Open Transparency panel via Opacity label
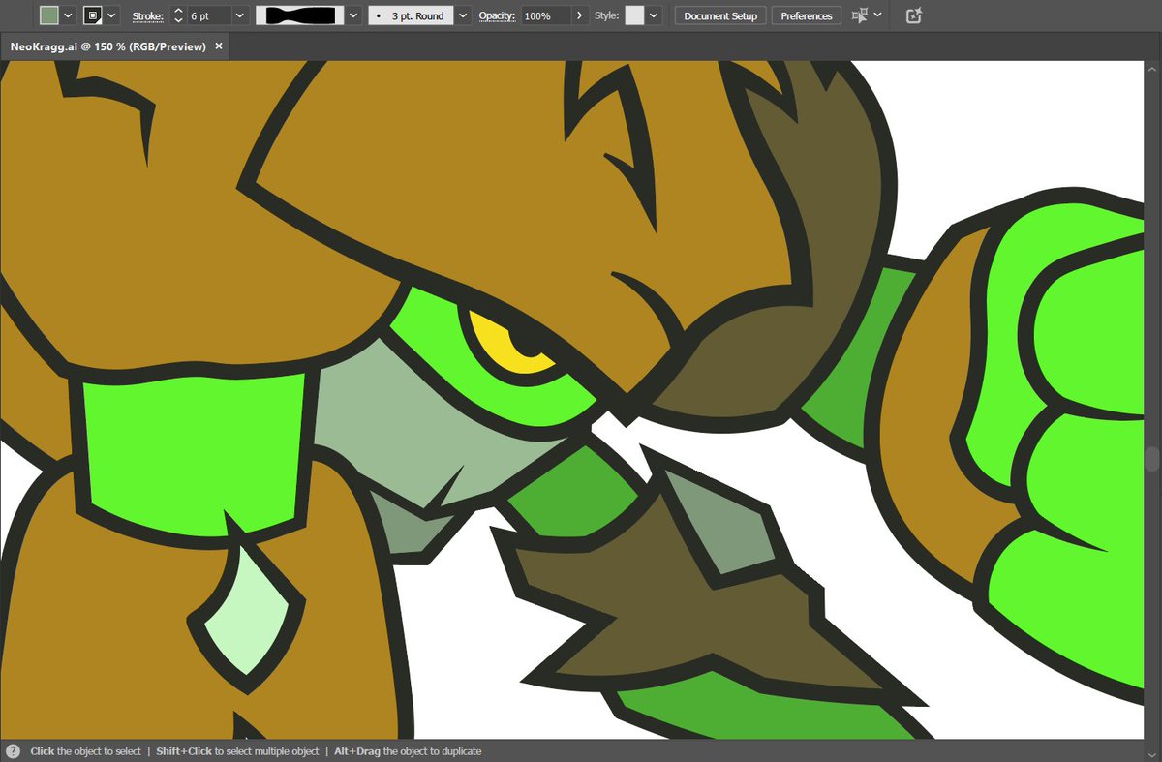The width and height of the screenshot is (1162, 762). (x=496, y=16)
